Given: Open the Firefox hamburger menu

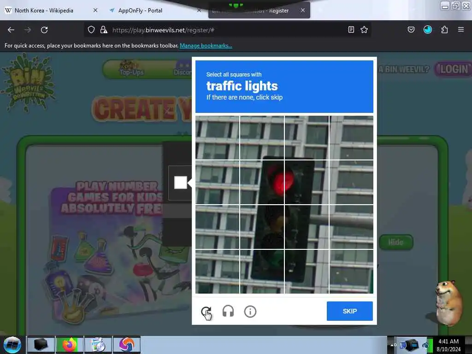Looking at the screenshot, I should pos(461,29).
